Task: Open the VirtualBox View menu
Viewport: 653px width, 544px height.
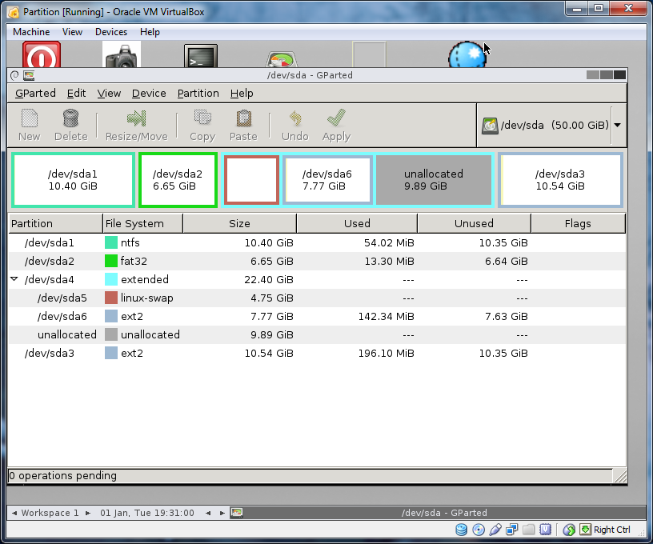Action: (72, 32)
